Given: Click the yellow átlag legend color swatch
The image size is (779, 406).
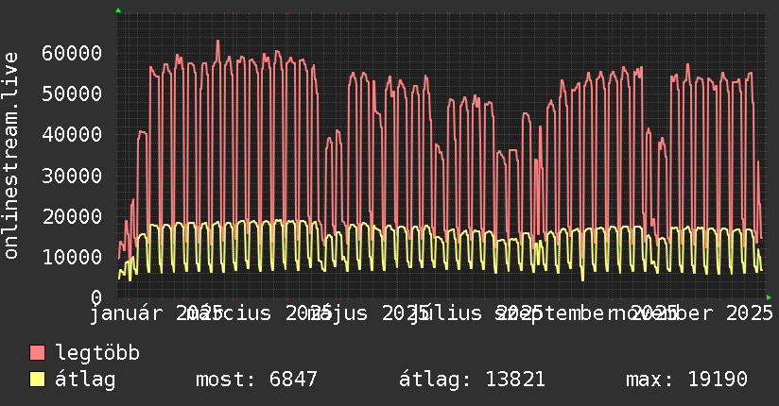Looking at the screenshot, I should 37,380.
